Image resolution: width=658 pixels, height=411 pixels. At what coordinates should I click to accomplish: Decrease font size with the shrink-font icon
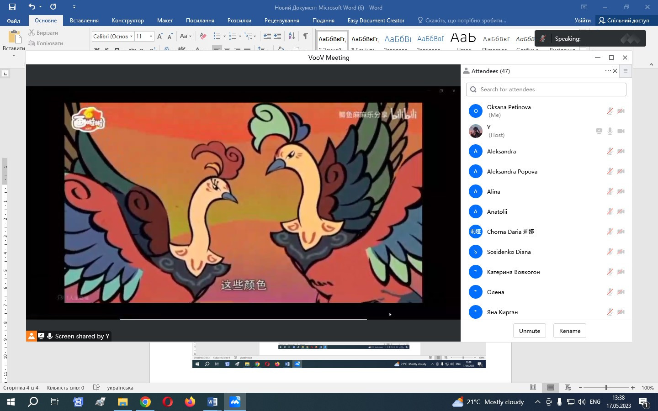[170, 36]
